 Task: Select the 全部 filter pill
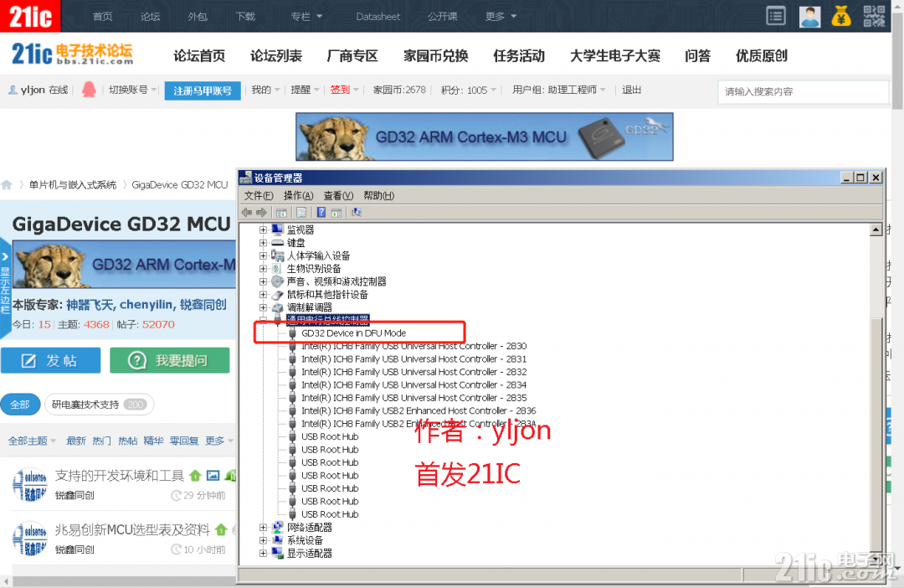pos(19,405)
